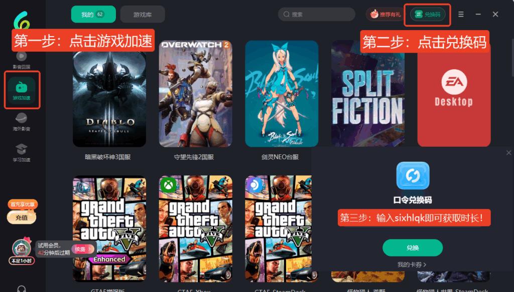The width and height of the screenshot is (514, 292).
Task: Click the 充值 recharge button
Action: (22, 217)
